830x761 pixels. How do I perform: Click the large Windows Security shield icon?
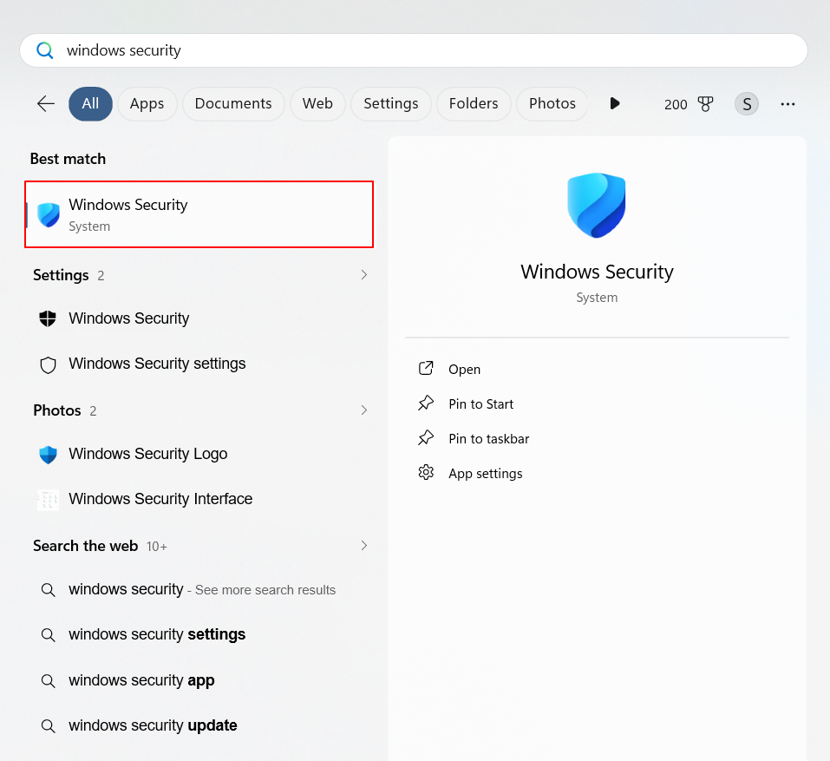click(597, 205)
